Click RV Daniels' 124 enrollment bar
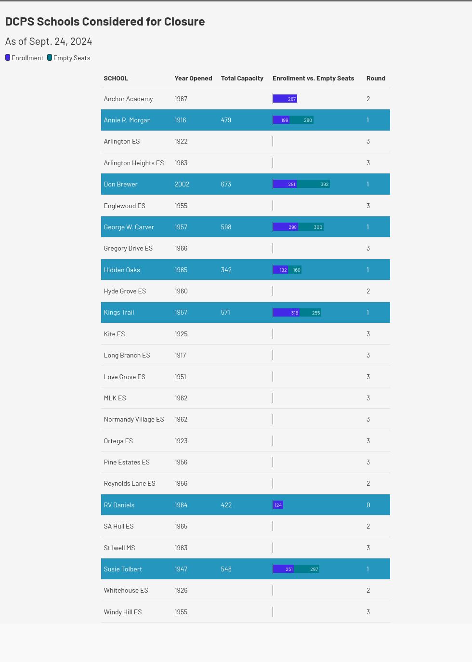This screenshot has width=472, height=662. (x=278, y=505)
